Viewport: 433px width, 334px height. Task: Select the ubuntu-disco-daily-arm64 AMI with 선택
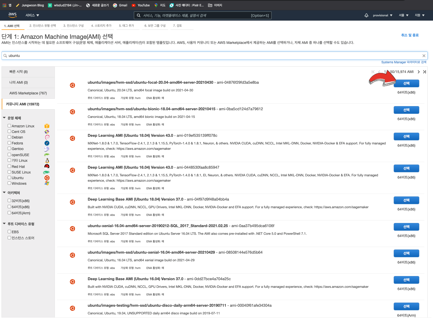406,306
